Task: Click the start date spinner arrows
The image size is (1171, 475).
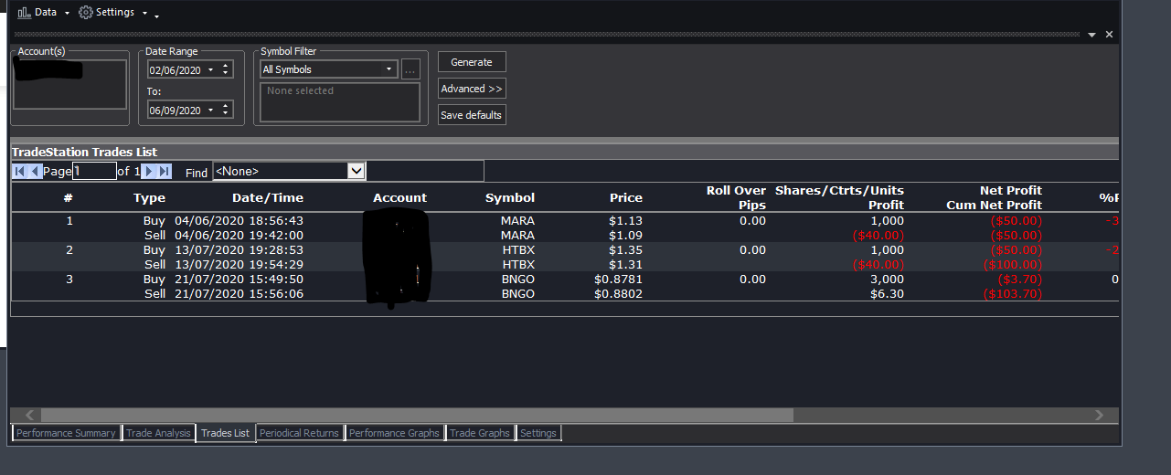Action: pos(227,69)
